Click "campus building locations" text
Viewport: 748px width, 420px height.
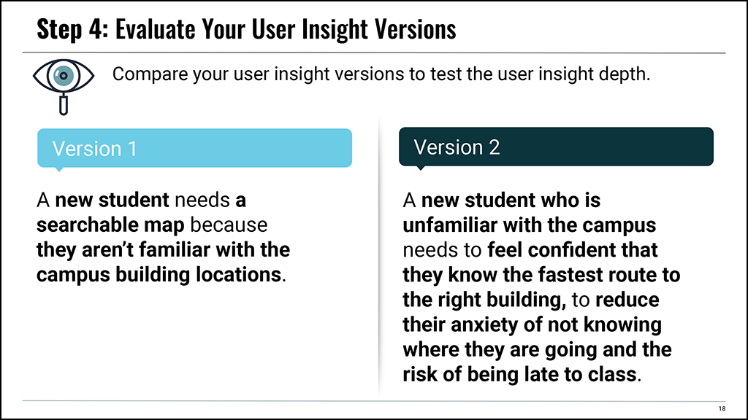tap(159, 275)
